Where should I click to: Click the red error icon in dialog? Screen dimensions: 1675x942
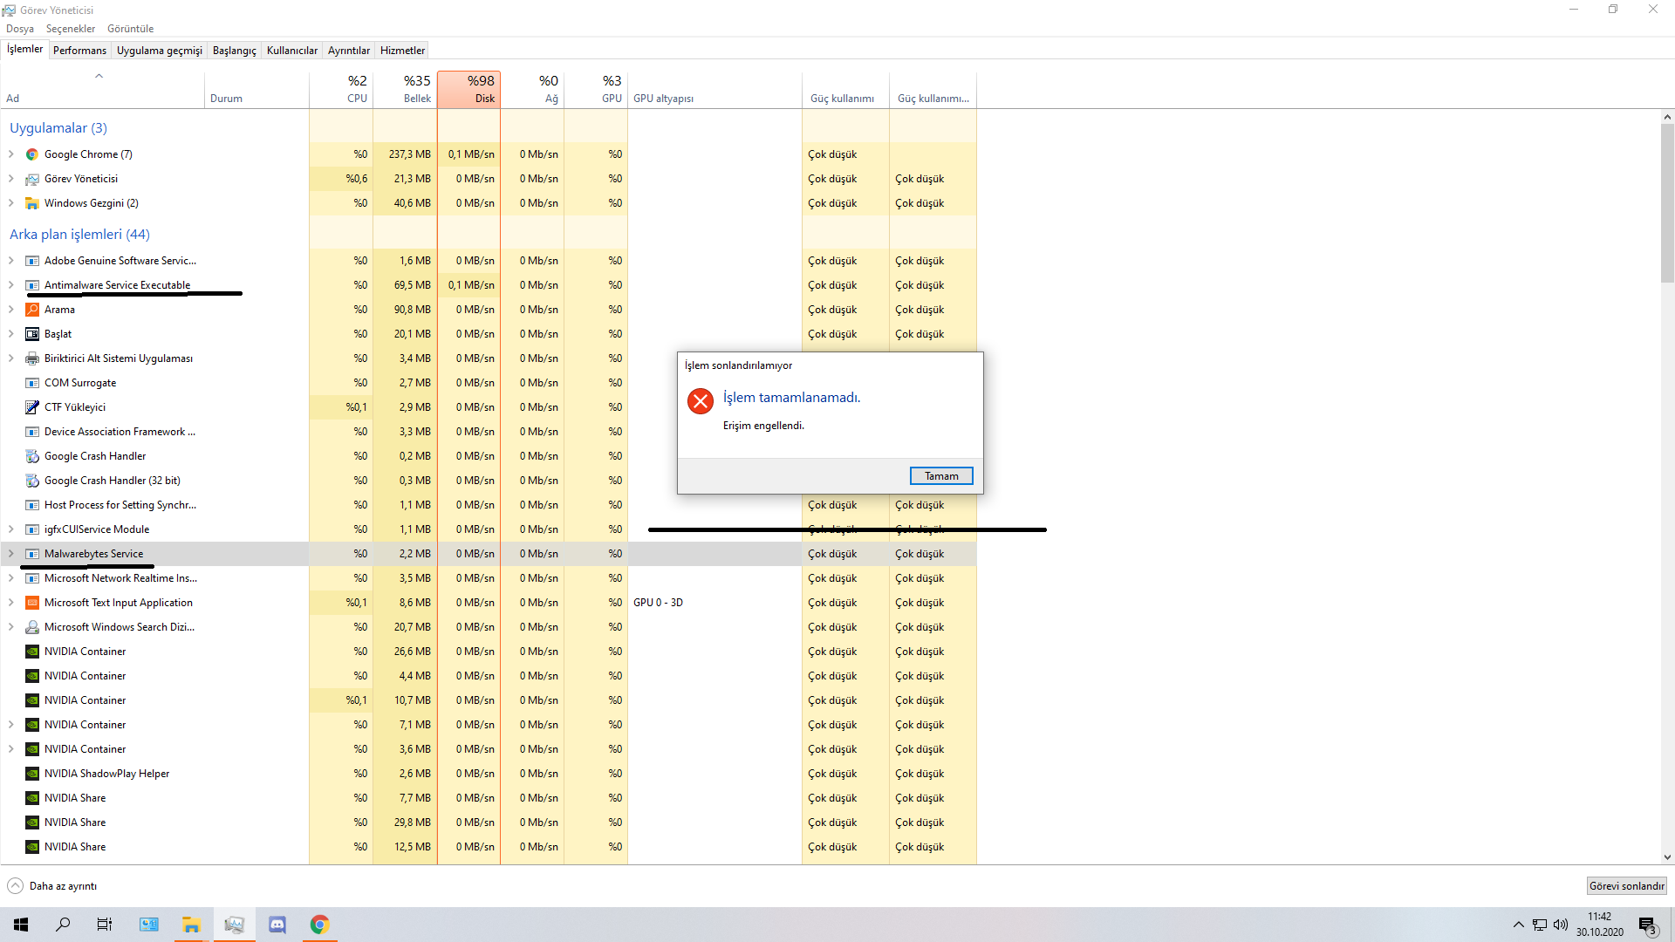tap(700, 401)
